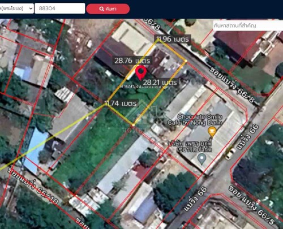Select the gray place pin marker

click(201, 159)
